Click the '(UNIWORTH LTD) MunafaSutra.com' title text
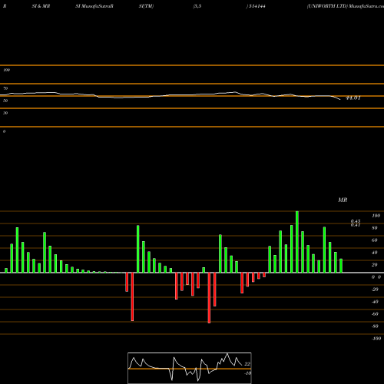 (346, 6)
